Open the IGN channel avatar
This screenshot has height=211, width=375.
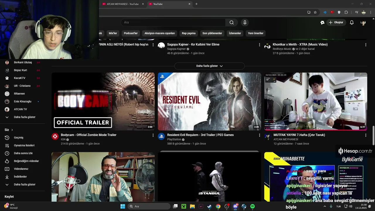click(x=55, y=136)
